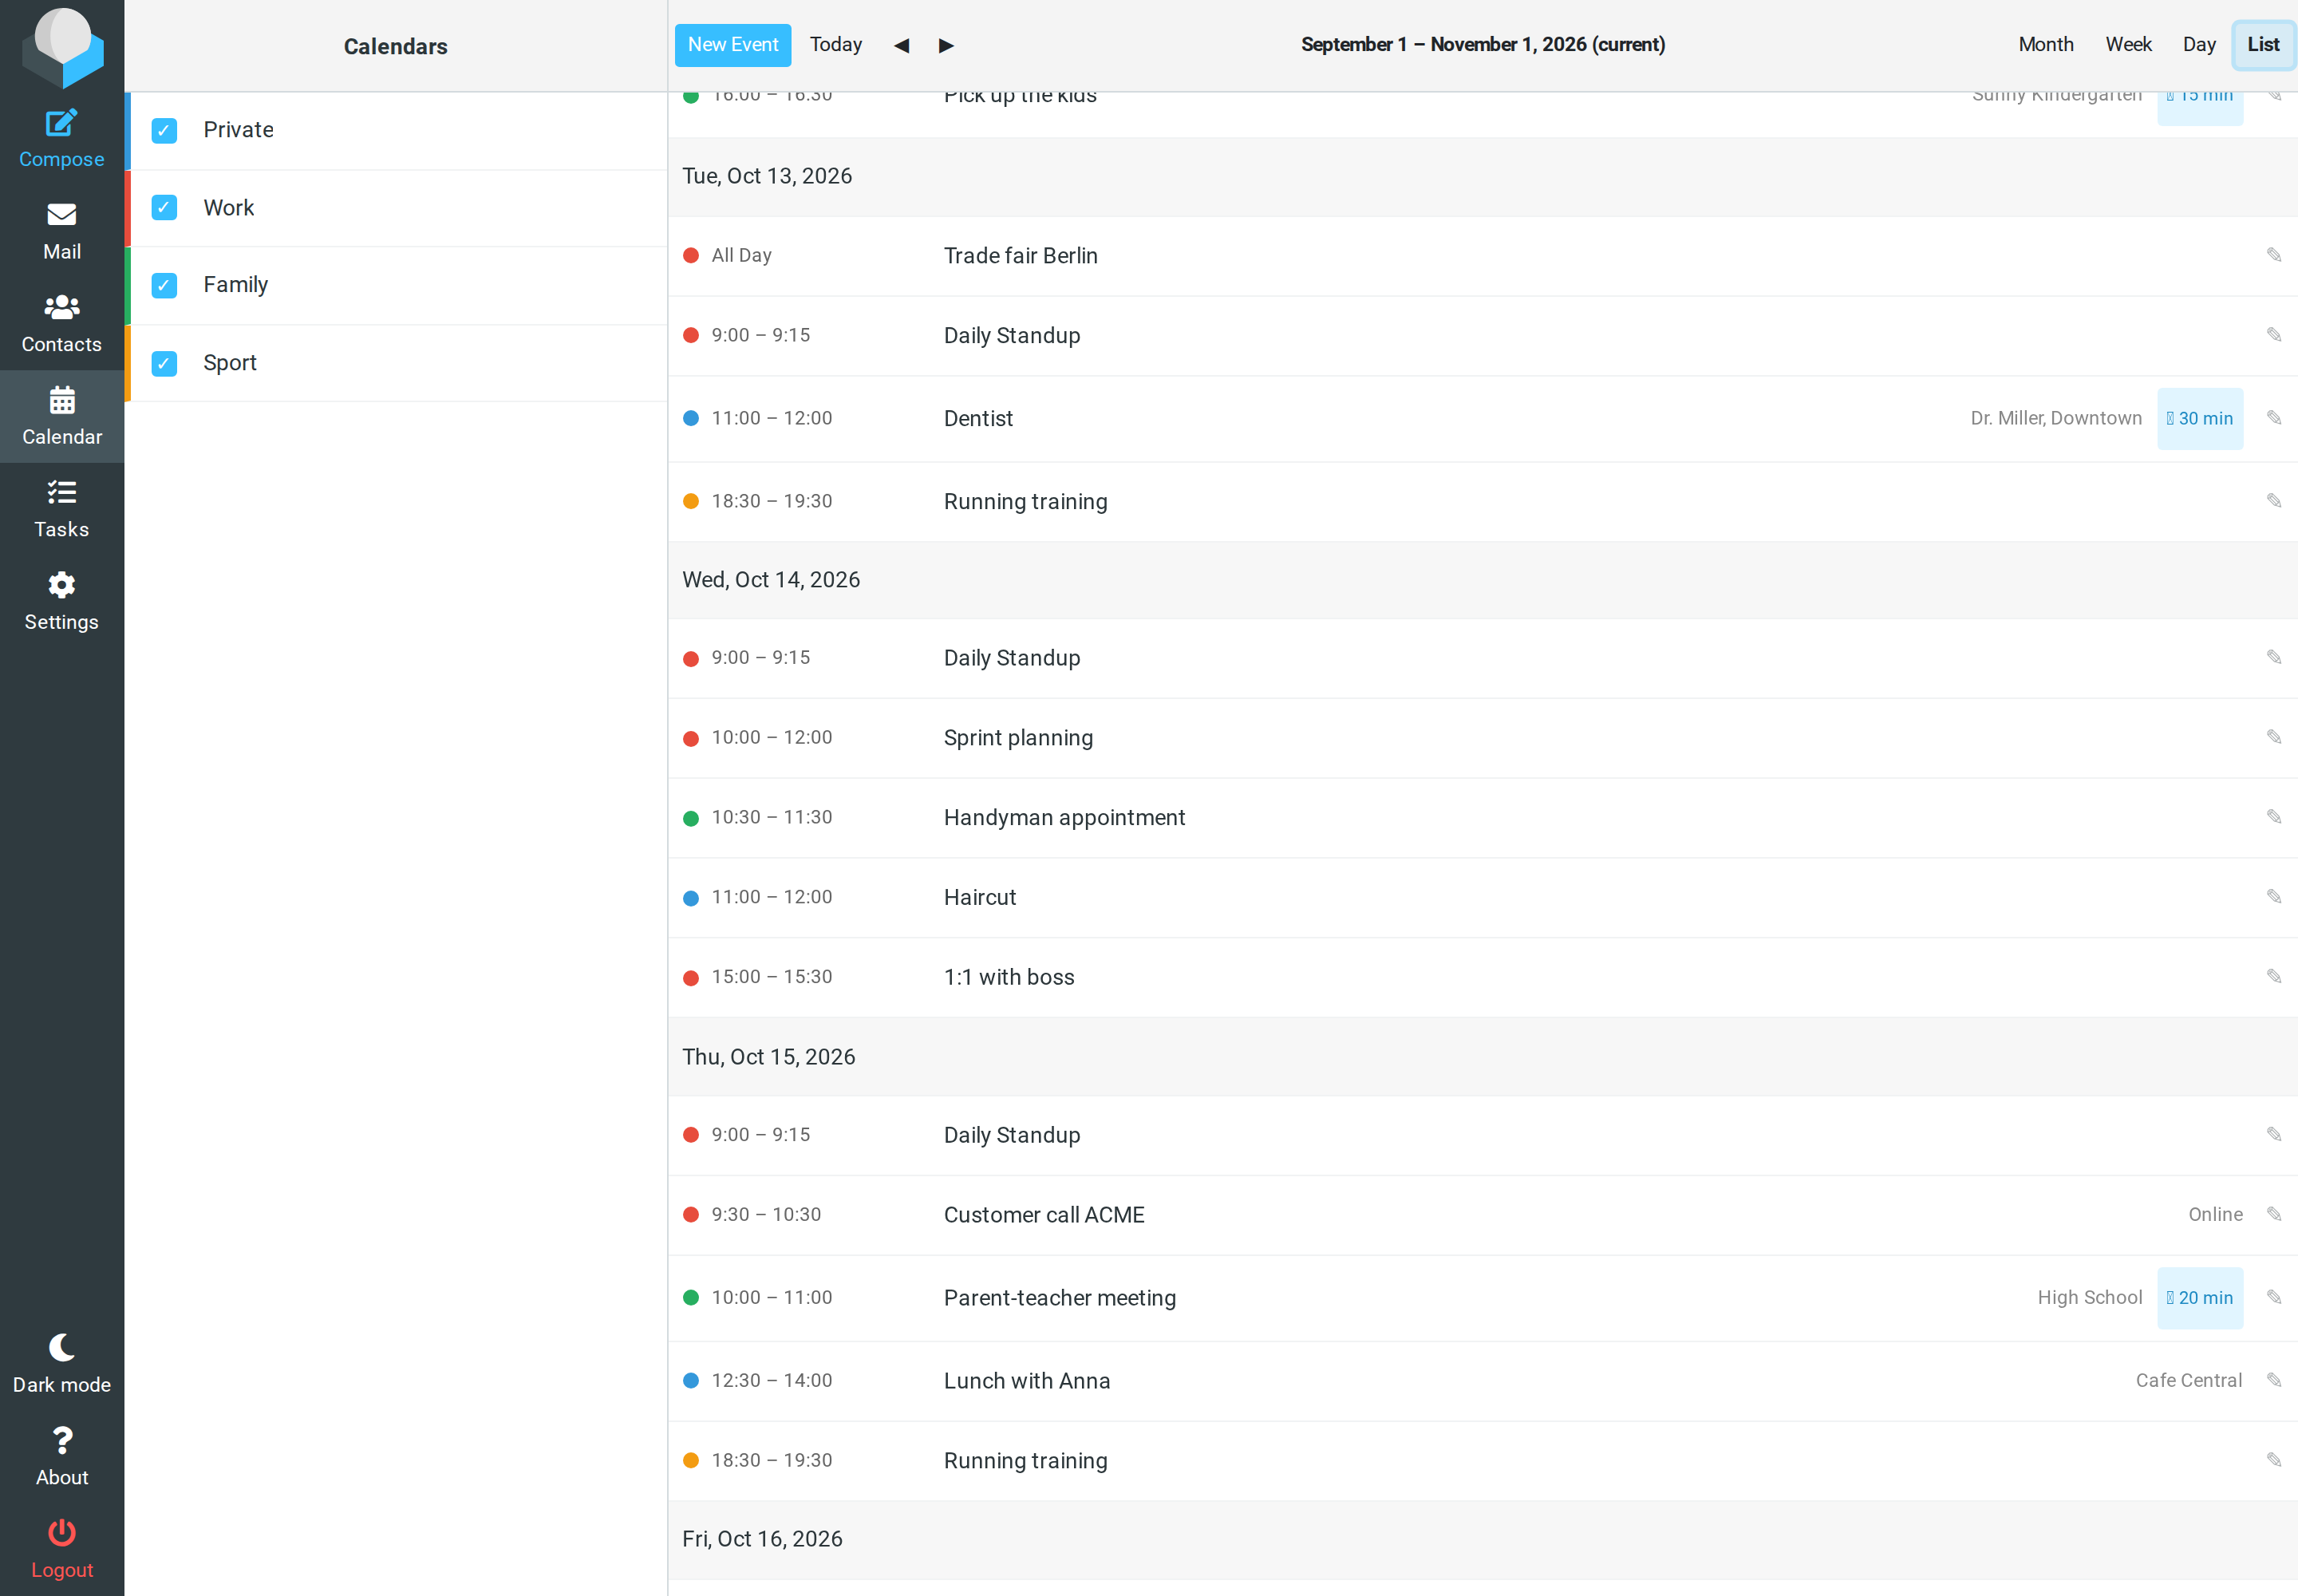The image size is (2298, 1596).
Task: Click edit pencil for Lunch with Anna
Action: pyautogui.click(x=2274, y=1380)
